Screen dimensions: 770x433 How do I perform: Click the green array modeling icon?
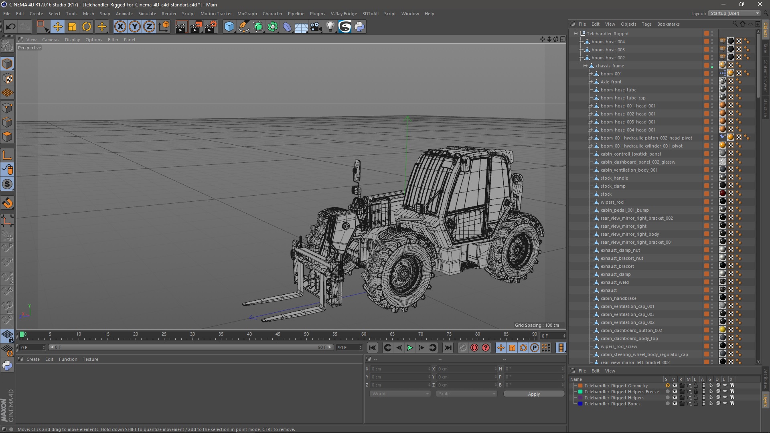pos(273,27)
